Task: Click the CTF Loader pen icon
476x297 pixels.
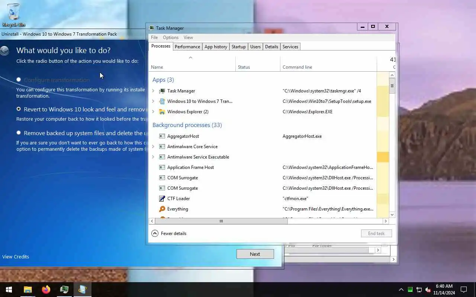Action: [x=162, y=199]
